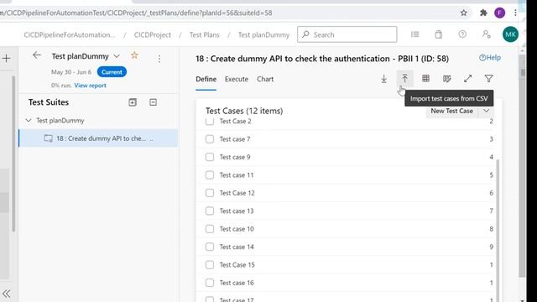The width and height of the screenshot is (537, 302).
Task: Go back with the arrow beside Test planDummy
Action: (x=37, y=55)
